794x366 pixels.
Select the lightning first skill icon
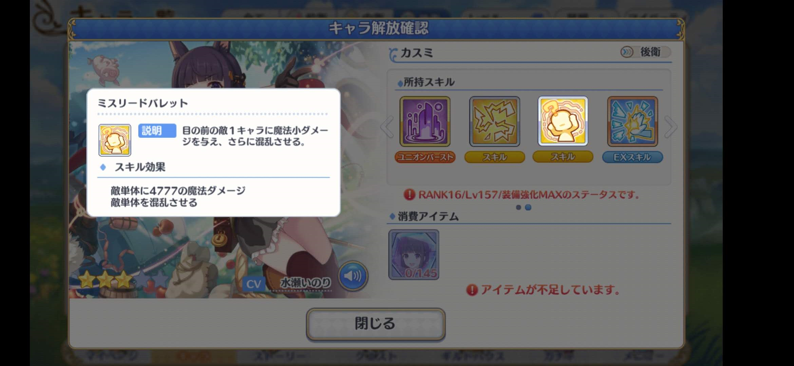[x=494, y=121]
